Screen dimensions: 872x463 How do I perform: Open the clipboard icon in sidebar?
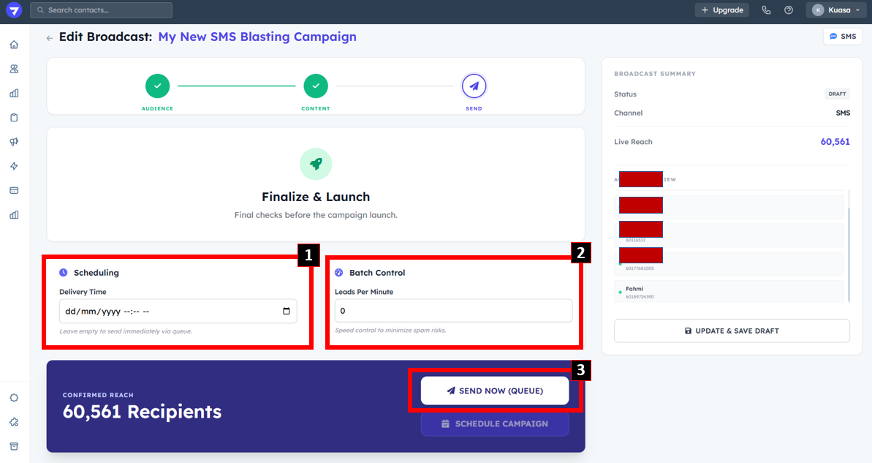pos(14,118)
